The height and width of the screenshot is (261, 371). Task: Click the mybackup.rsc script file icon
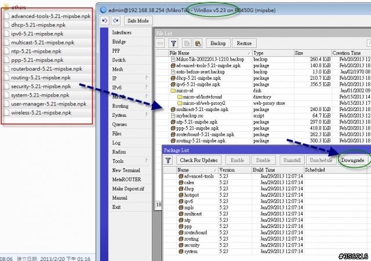pos(173,116)
